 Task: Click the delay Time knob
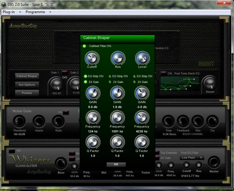(168, 122)
